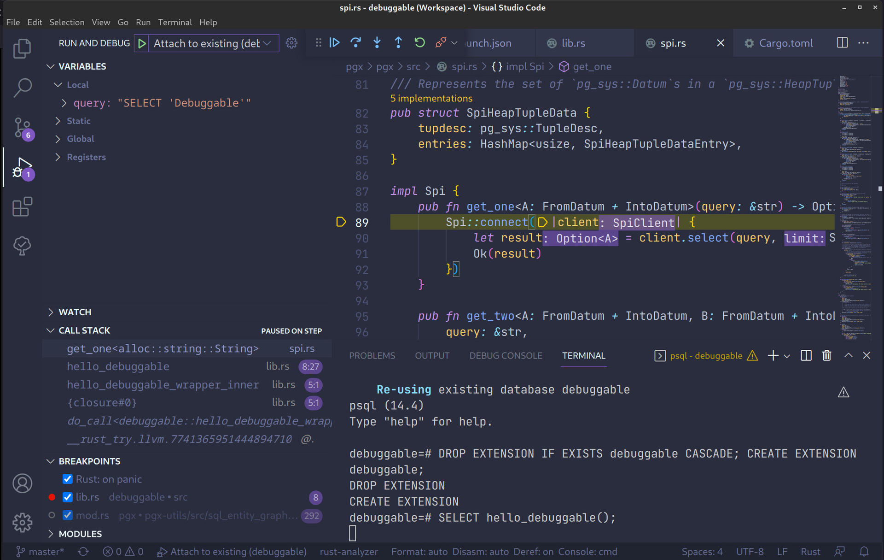Click the Restart debug session icon
This screenshot has height=560, width=884.
(419, 43)
